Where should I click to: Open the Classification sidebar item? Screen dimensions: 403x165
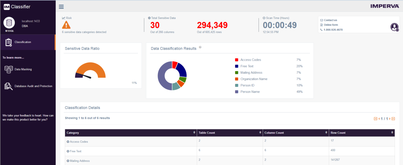[28, 42]
